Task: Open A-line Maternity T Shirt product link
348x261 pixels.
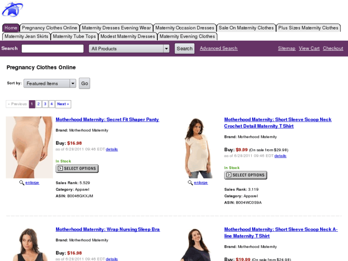Action: tap(281, 233)
